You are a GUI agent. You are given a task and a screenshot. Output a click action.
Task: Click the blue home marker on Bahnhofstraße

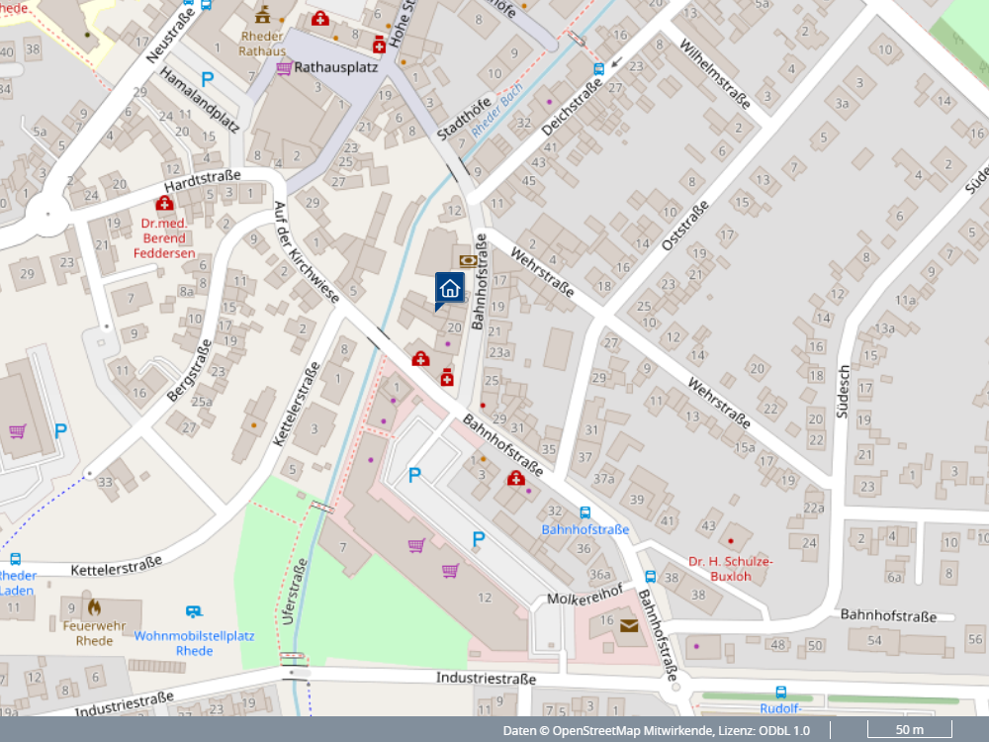pos(449,289)
